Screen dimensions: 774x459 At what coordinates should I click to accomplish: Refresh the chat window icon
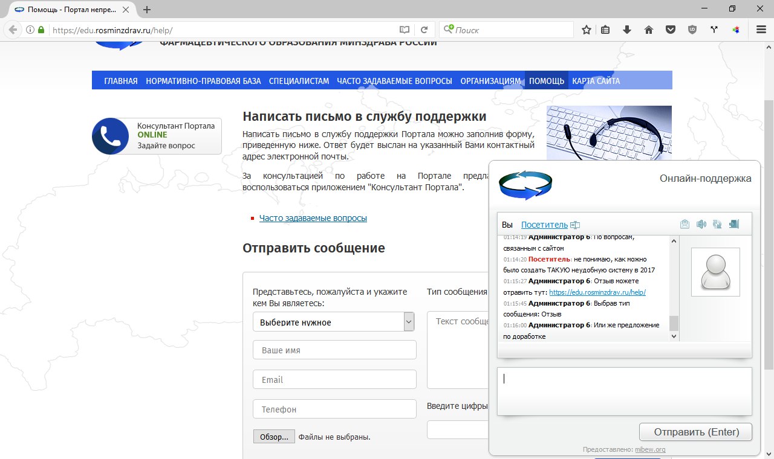(x=717, y=225)
